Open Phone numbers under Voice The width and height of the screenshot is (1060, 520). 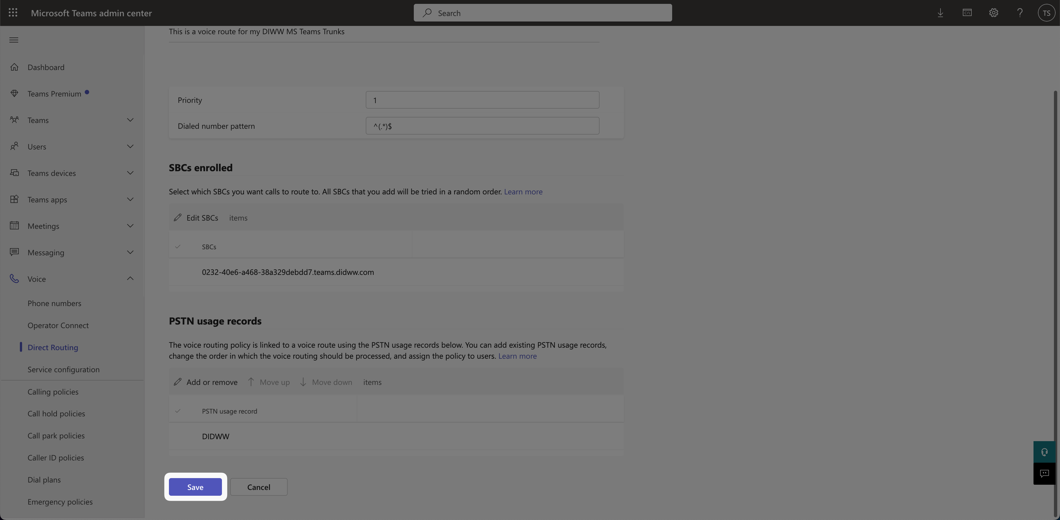(54, 303)
